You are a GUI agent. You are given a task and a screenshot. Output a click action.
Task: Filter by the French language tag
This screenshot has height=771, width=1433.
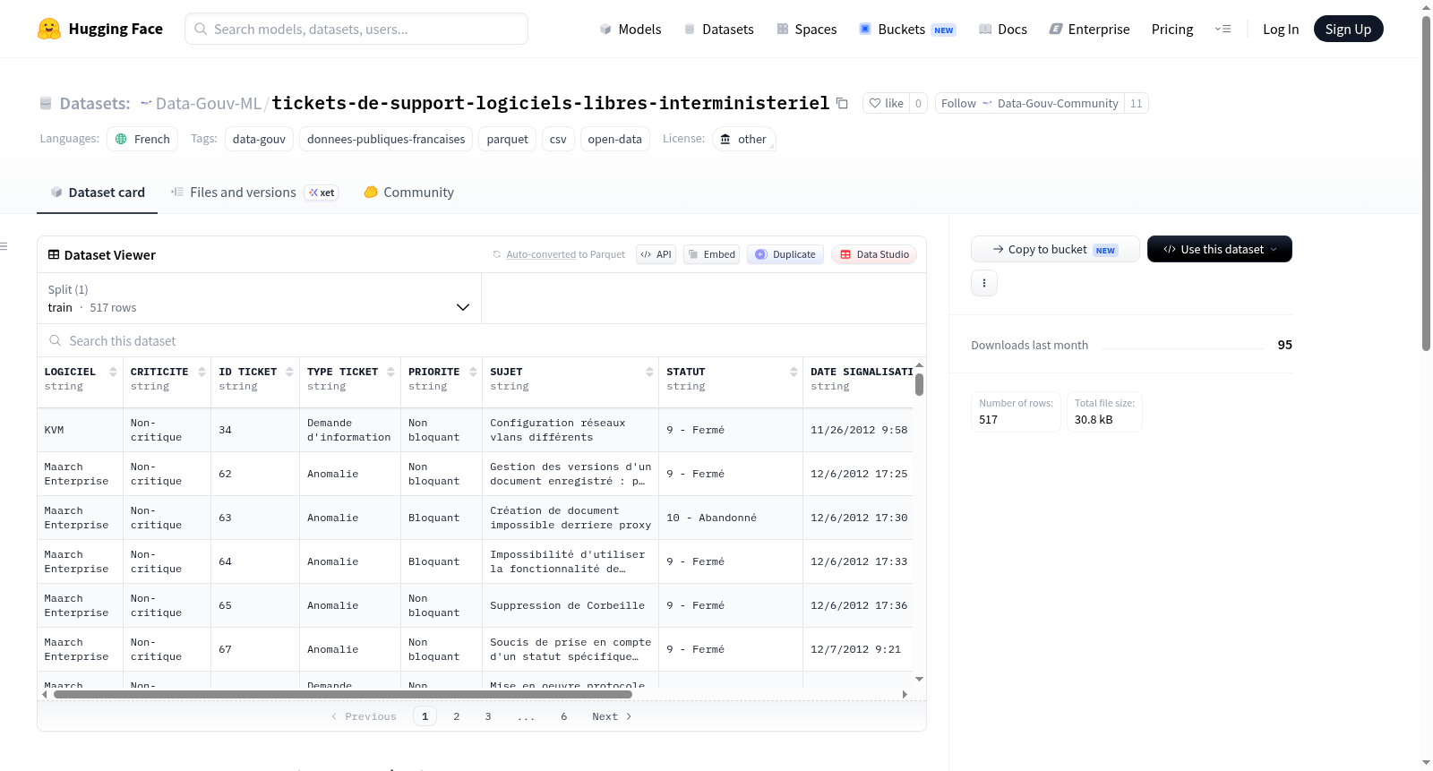pyautogui.click(x=142, y=139)
